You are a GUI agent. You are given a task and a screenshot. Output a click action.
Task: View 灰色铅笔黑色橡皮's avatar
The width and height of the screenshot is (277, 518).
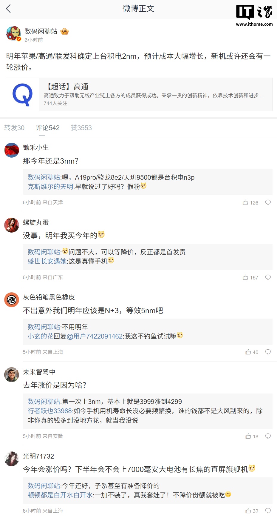[12, 300]
